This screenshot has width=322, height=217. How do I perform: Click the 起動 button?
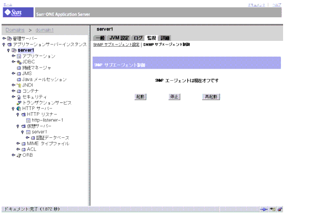(x=140, y=97)
